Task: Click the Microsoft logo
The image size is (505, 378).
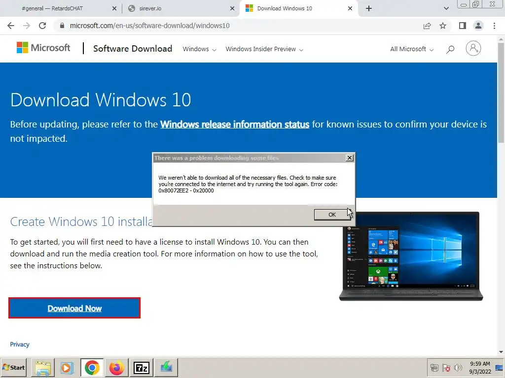Action: click(43, 48)
